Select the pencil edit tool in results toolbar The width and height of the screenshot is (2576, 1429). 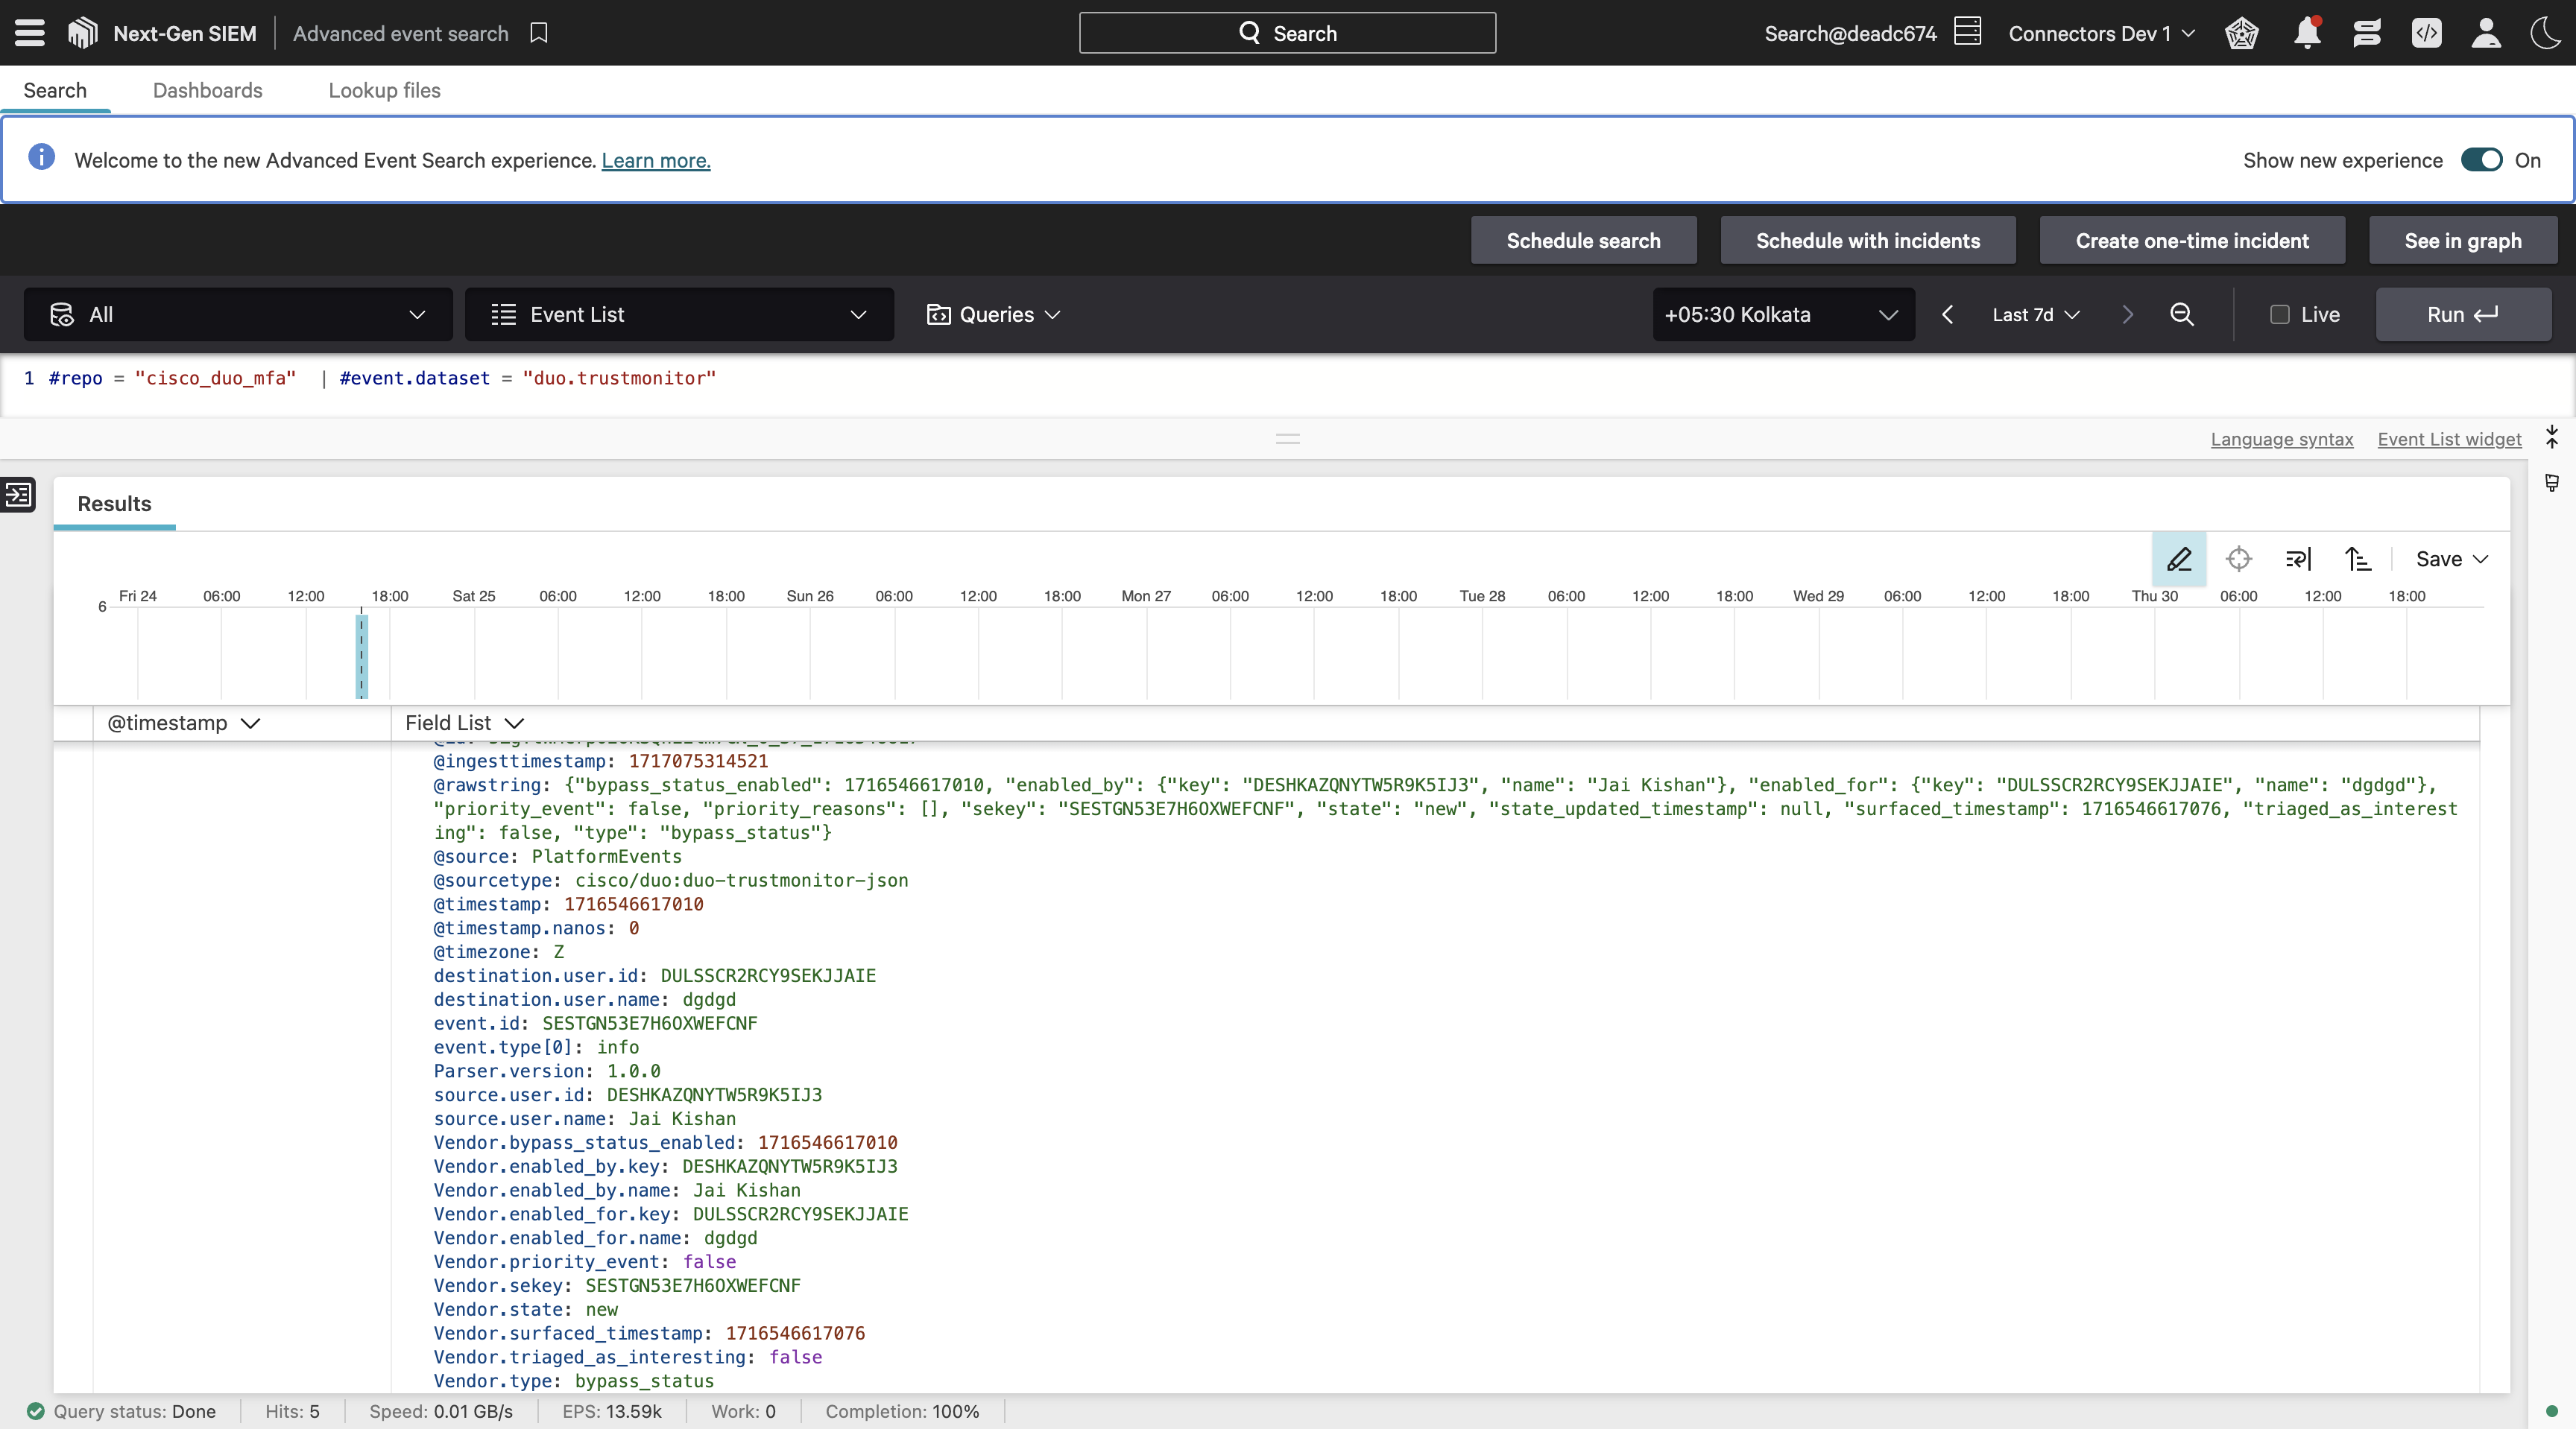2179,559
